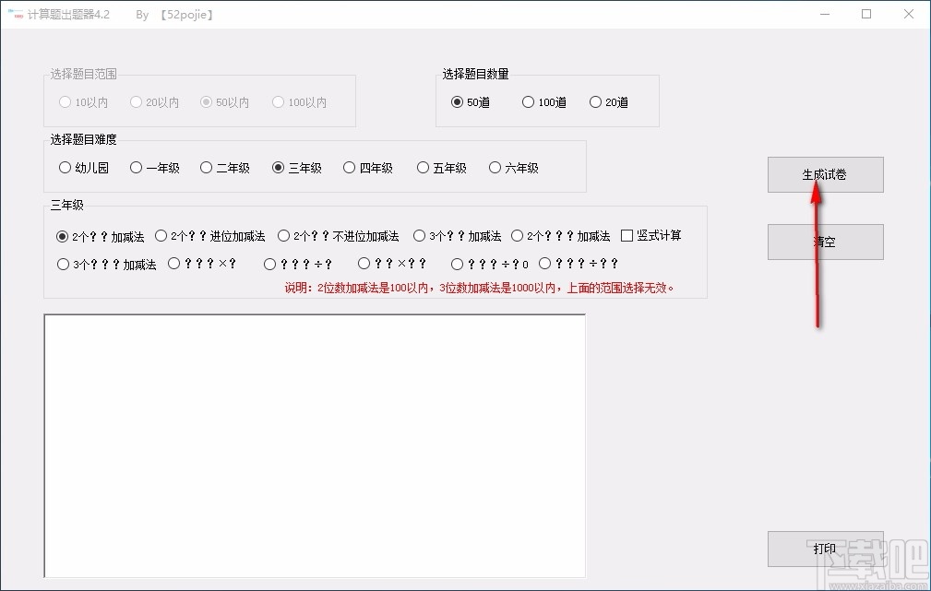
Task: Click the 生成试卷 (generate paper) button
Action: click(x=824, y=174)
